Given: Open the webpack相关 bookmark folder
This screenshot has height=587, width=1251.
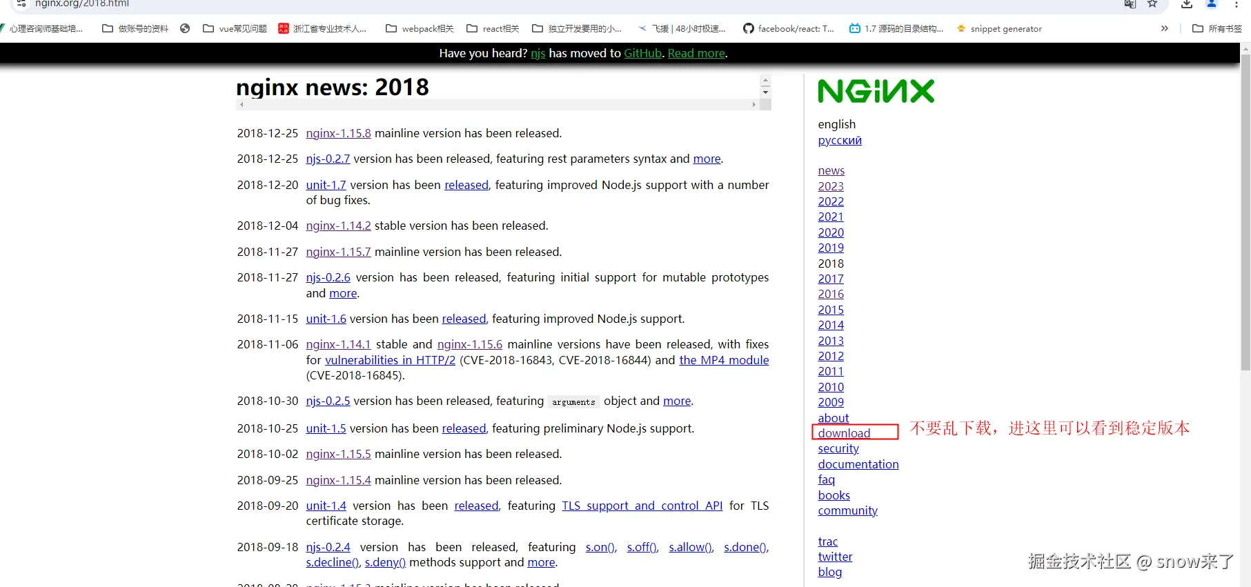Looking at the screenshot, I should pyautogui.click(x=420, y=28).
